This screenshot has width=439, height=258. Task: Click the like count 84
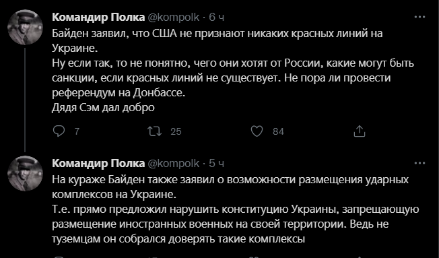(x=278, y=131)
